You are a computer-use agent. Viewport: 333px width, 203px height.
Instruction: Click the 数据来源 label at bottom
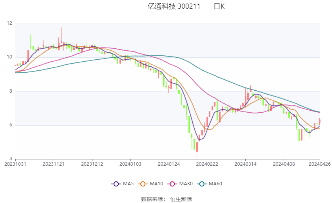point(153,199)
